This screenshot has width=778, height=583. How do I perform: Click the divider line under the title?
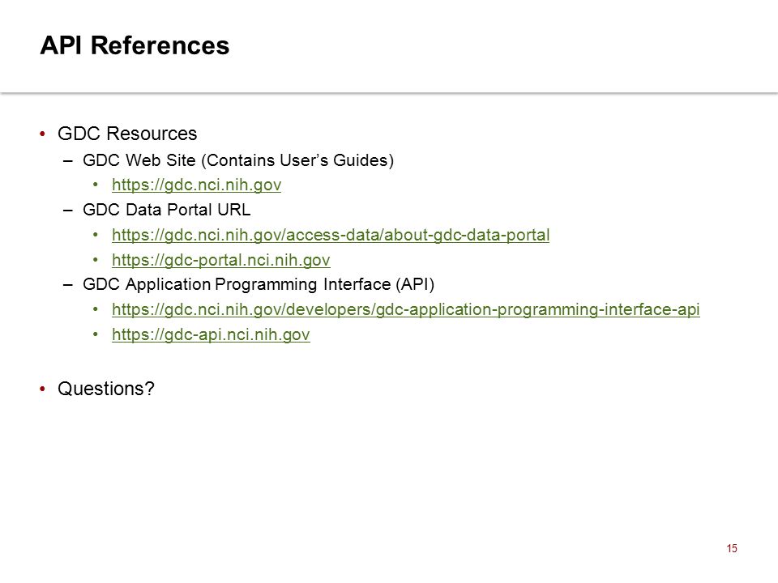pos(389,92)
